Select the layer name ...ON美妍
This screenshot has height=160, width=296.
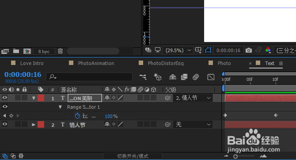point(84,98)
